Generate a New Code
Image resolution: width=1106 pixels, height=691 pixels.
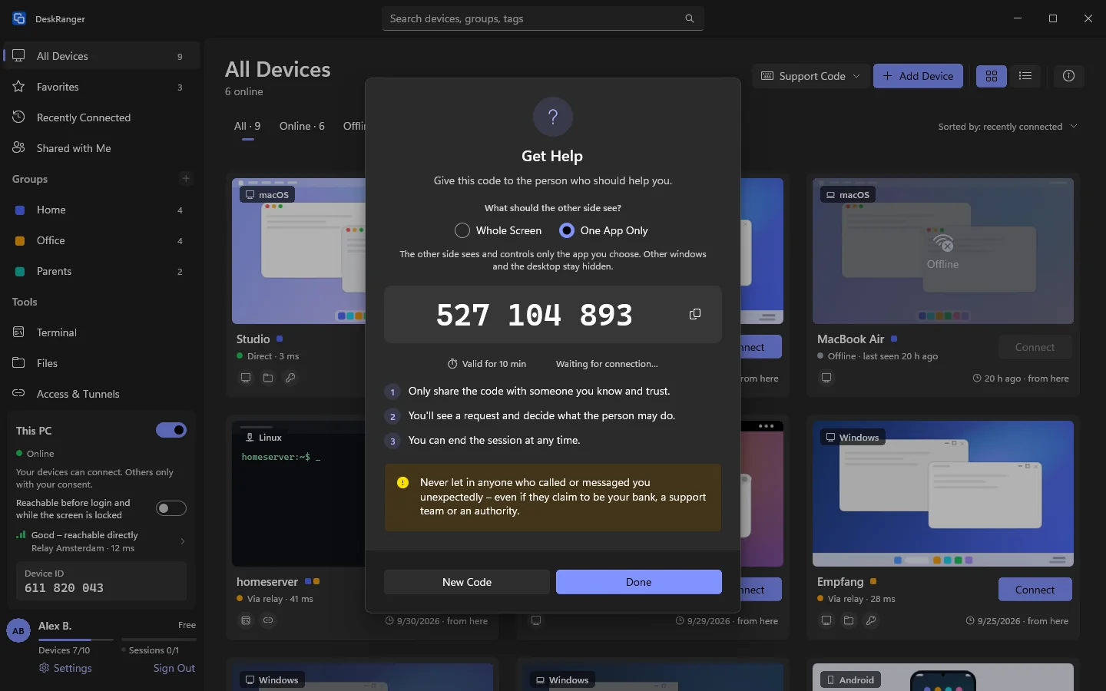click(467, 582)
